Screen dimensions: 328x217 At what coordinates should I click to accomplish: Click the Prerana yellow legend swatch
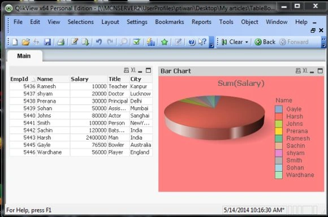tap(279, 131)
